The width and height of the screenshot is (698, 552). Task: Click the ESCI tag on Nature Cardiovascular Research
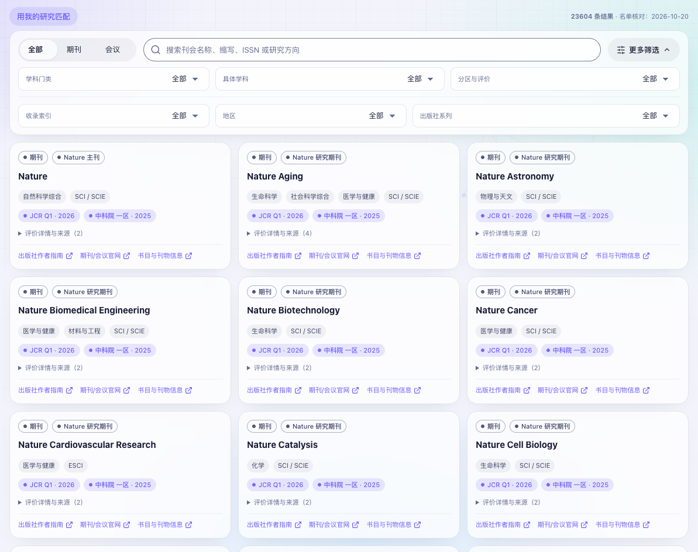click(75, 465)
